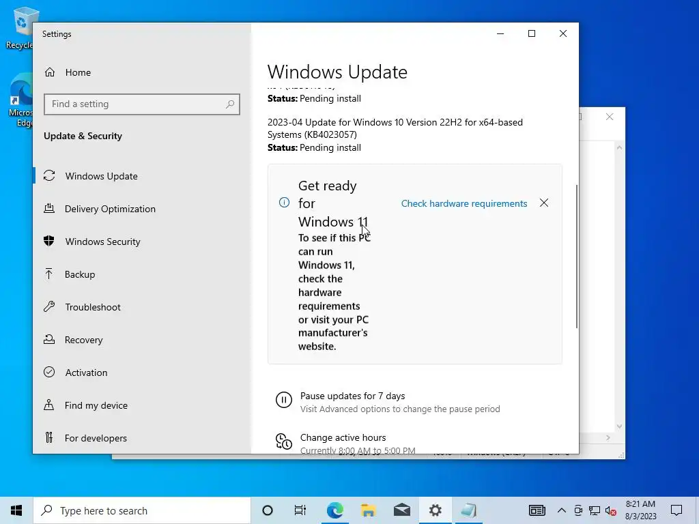The image size is (699, 524).
Task: Click the Activation checkmark circle icon
Action: 49,372
